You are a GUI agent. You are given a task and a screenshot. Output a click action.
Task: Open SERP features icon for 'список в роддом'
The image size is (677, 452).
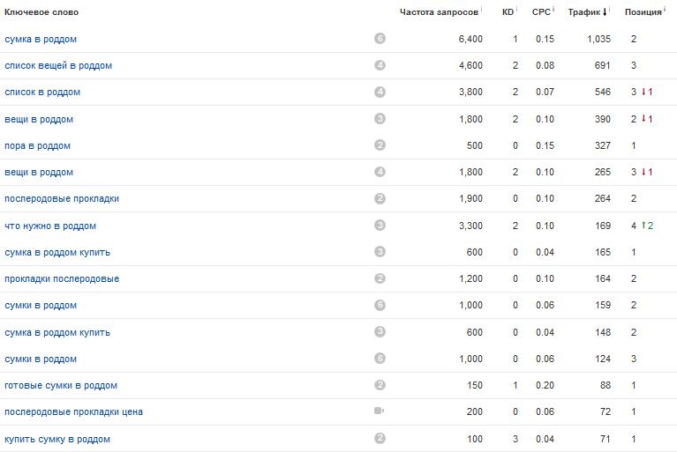tap(380, 92)
